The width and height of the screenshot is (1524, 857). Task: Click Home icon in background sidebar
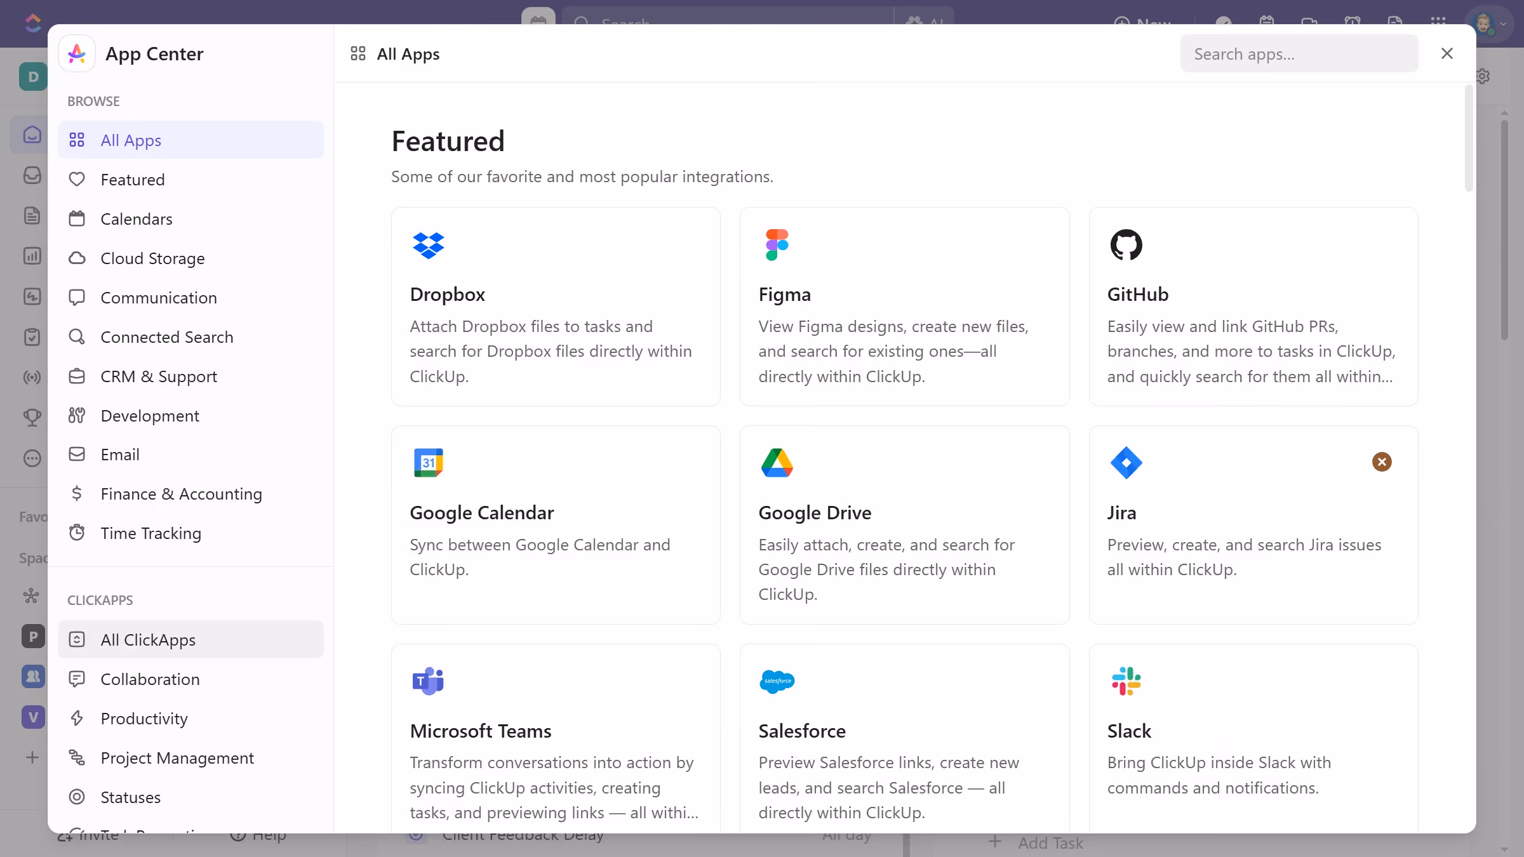coord(32,135)
